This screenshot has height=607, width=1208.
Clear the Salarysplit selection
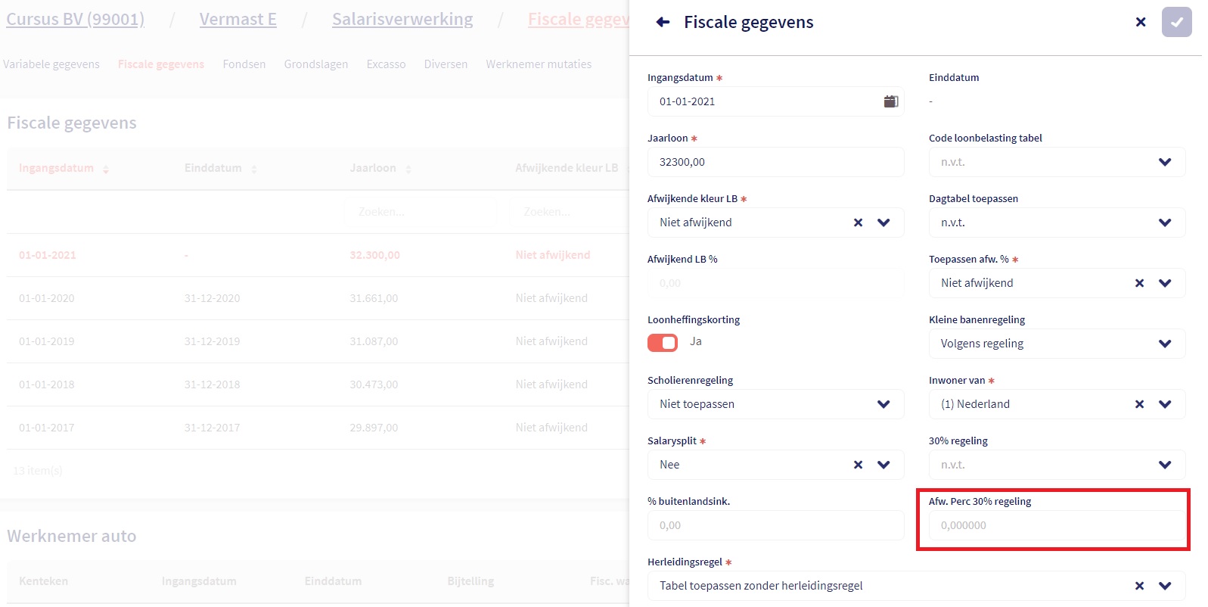pyautogui.click(x=858, y=465)
